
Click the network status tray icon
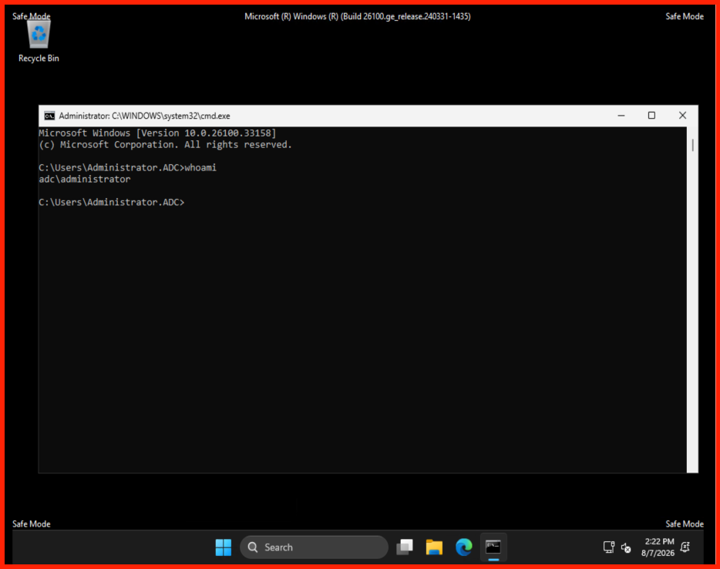pos(608,547)
